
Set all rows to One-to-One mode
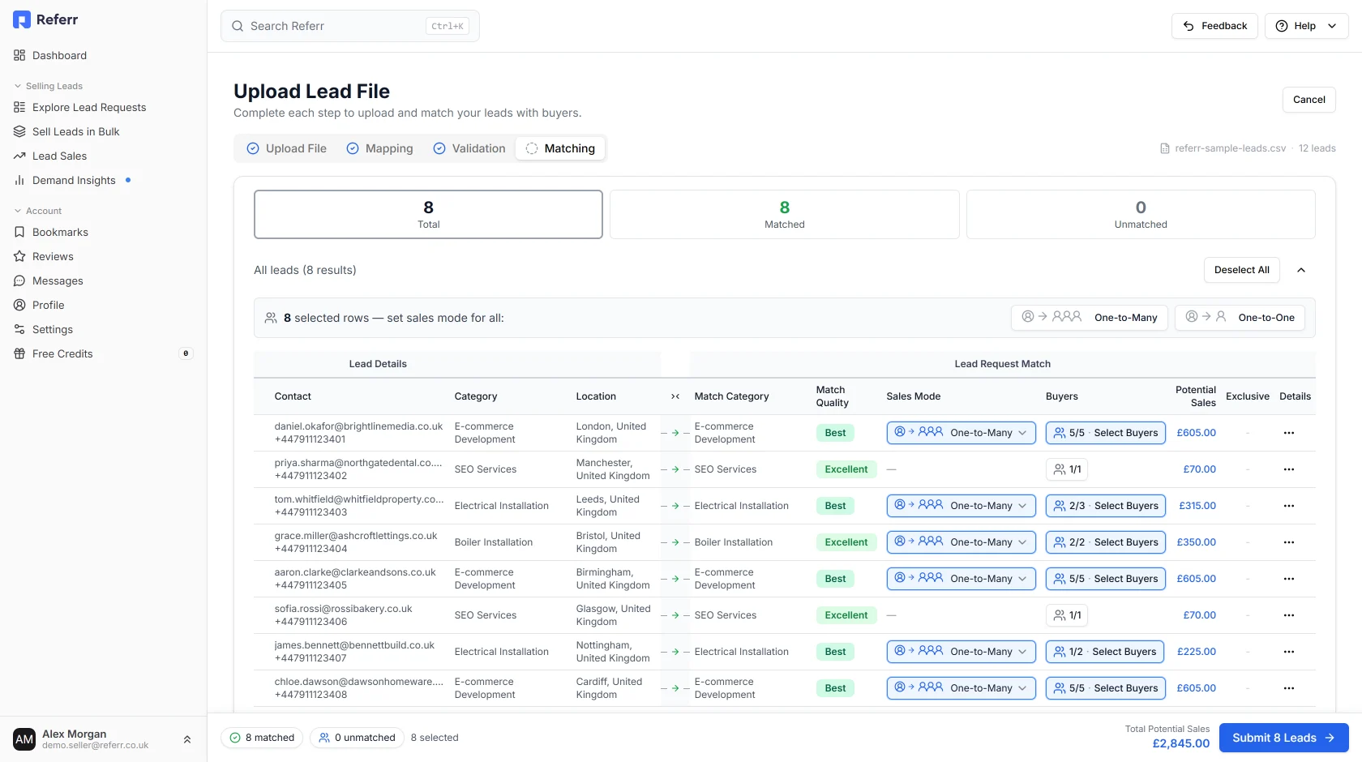click(1240, 318)
